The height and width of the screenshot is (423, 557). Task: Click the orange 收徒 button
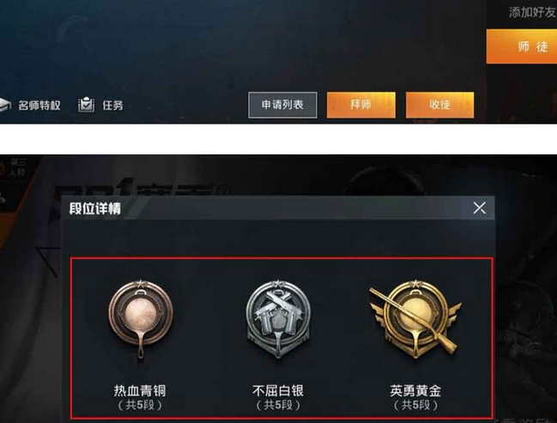point(439,105)
